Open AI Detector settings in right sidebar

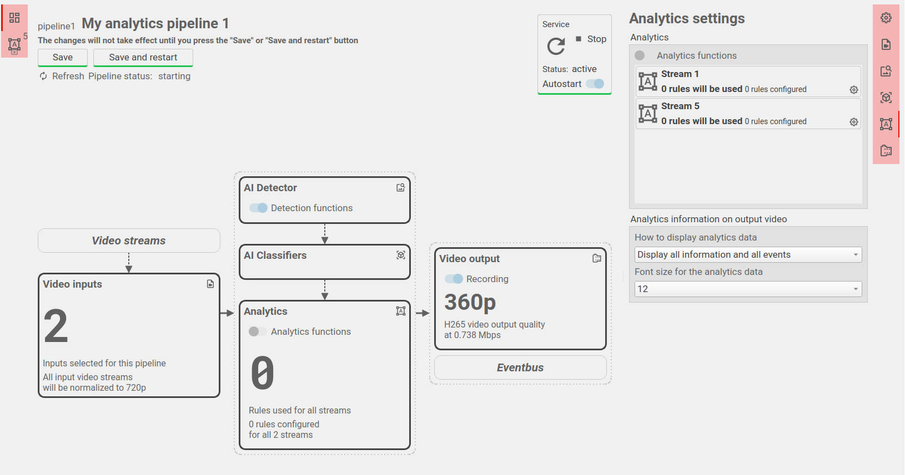[886, 71]
